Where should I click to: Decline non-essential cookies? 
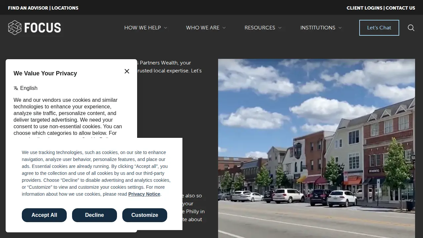coord(95,215)
